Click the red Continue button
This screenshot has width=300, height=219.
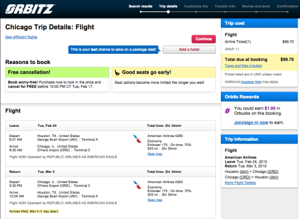tap(203, 39)
